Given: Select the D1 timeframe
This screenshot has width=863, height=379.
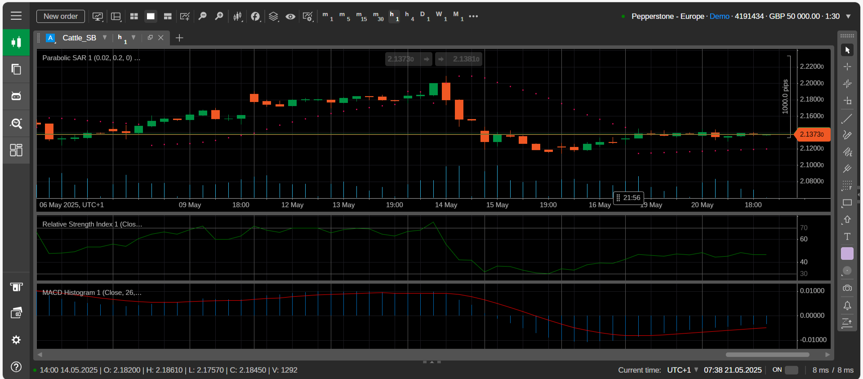Looking at the screenshot, I should 425,16.
